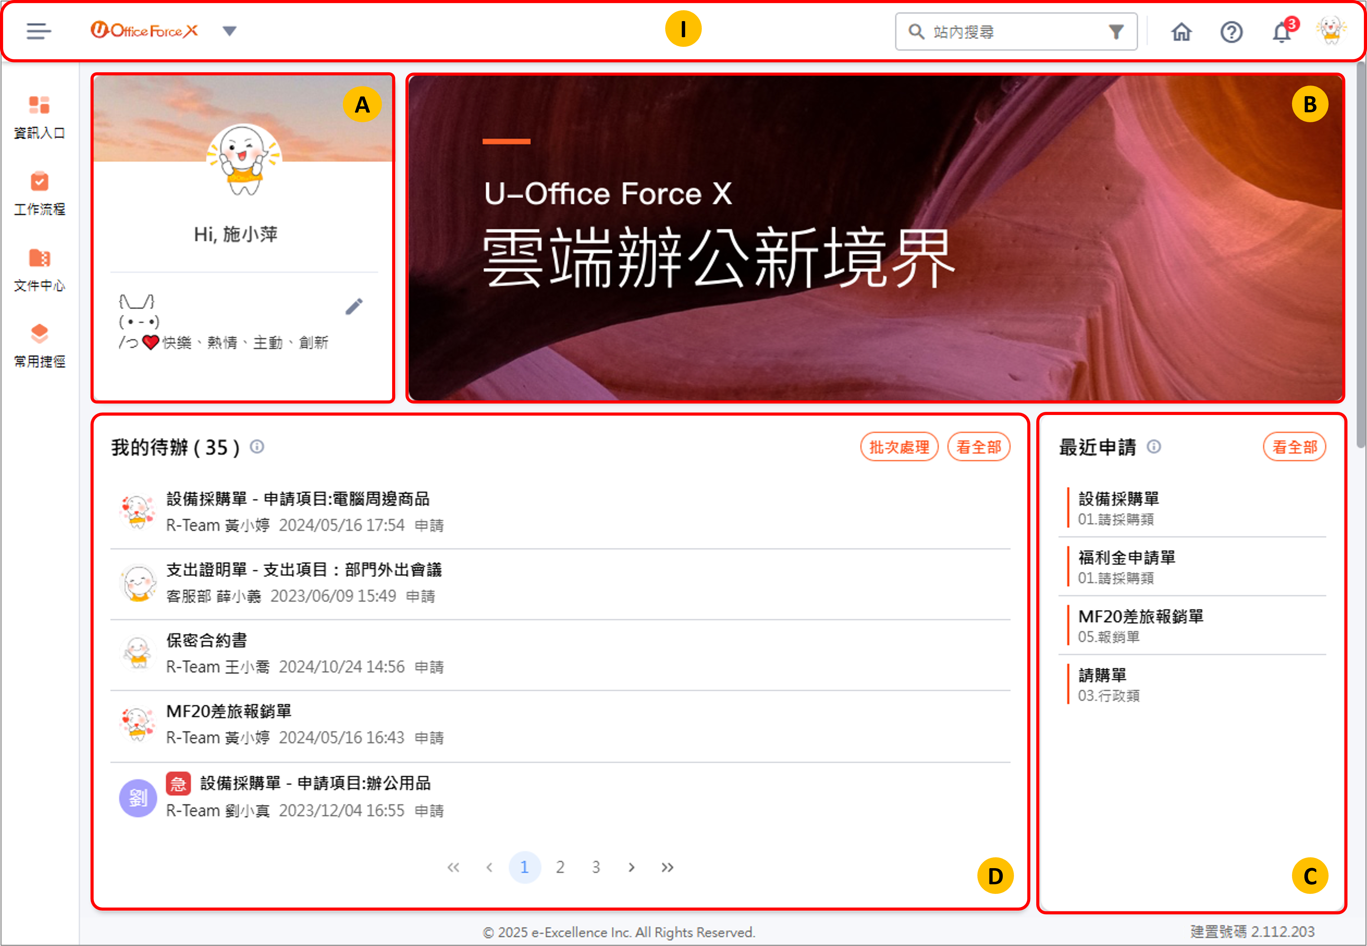Image resolution: width=1367 pixels, height=946 pixels.
Task: Open 文件中心 in the sidebar
Action: tap(39, 270)
